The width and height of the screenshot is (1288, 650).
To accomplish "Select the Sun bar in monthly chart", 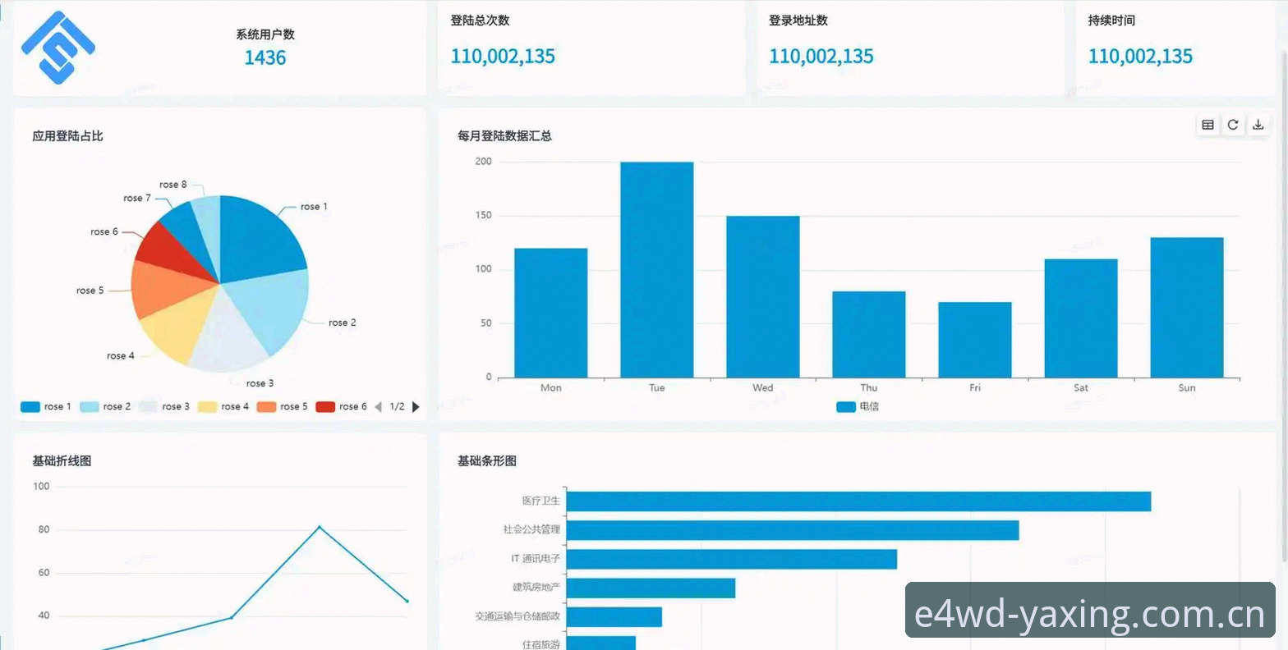I will (x=1187, y=308).
